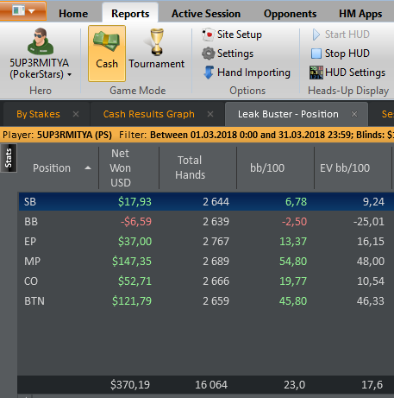
Task: Click the -$6,59 net won cell
Action: pyautogui.click(x=136, y=222)
